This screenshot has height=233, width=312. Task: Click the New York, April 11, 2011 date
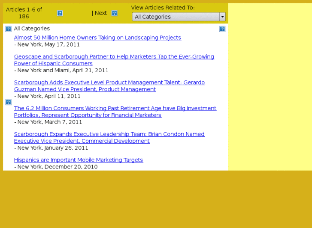pyautogui.click(x=47, y=96)
